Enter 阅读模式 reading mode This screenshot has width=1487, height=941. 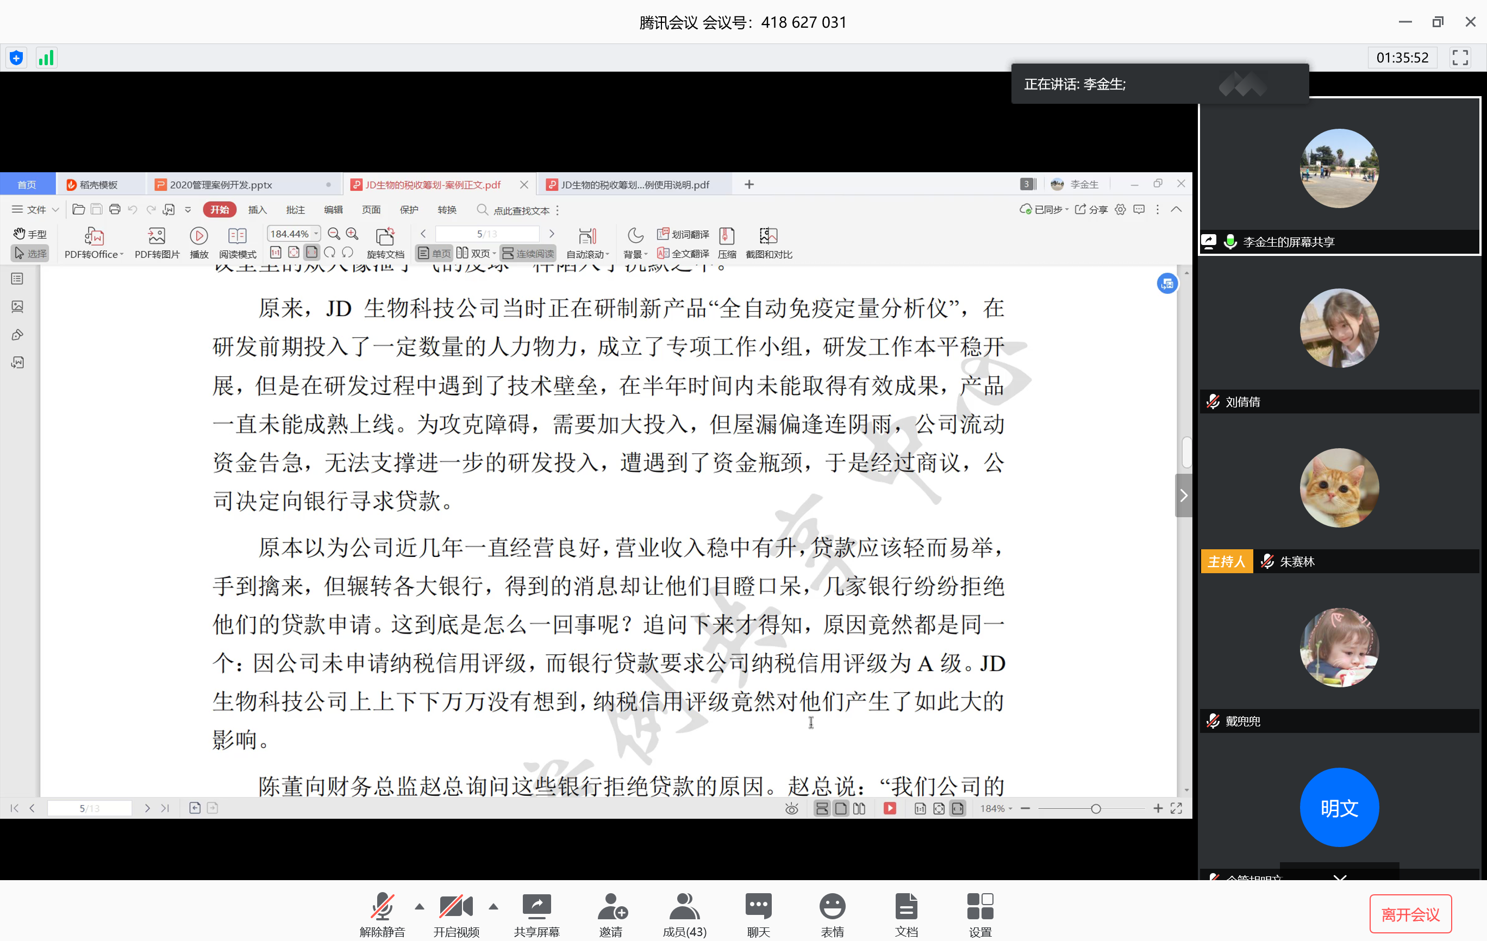[238, 243]
